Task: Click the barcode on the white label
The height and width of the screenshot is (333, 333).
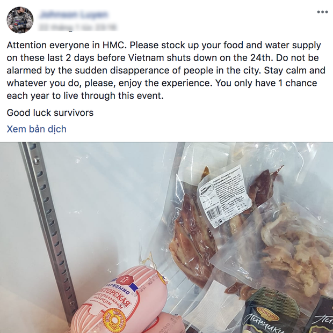Action: [215, 212]
